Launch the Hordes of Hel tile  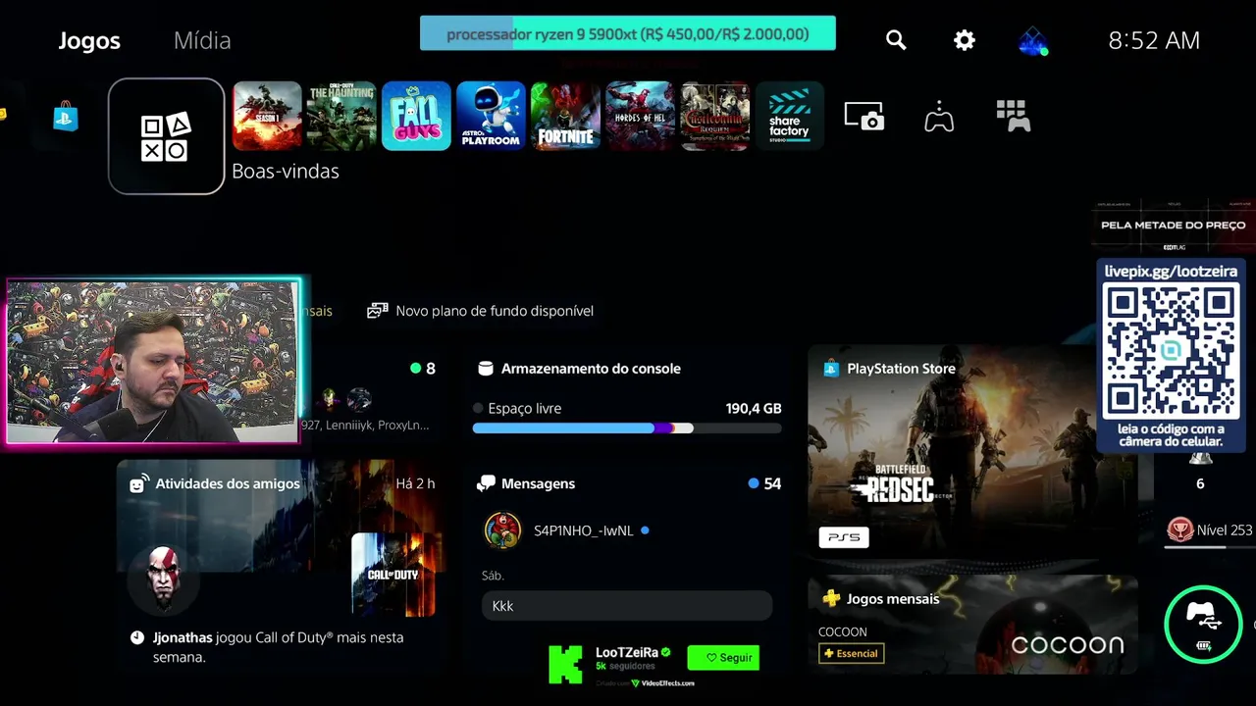point(640,116)
